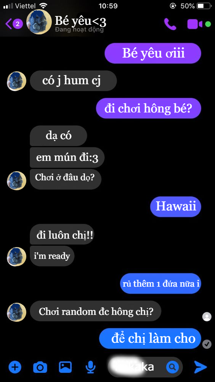The height and width of the screenshot is (382, 215).
Task: Open the photo gallery icon
Action: point(65,367)
